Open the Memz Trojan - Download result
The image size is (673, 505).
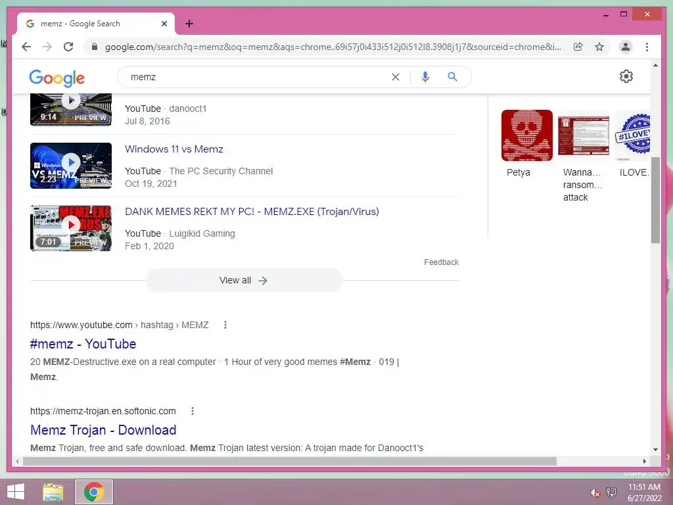(x=103, y=430)
